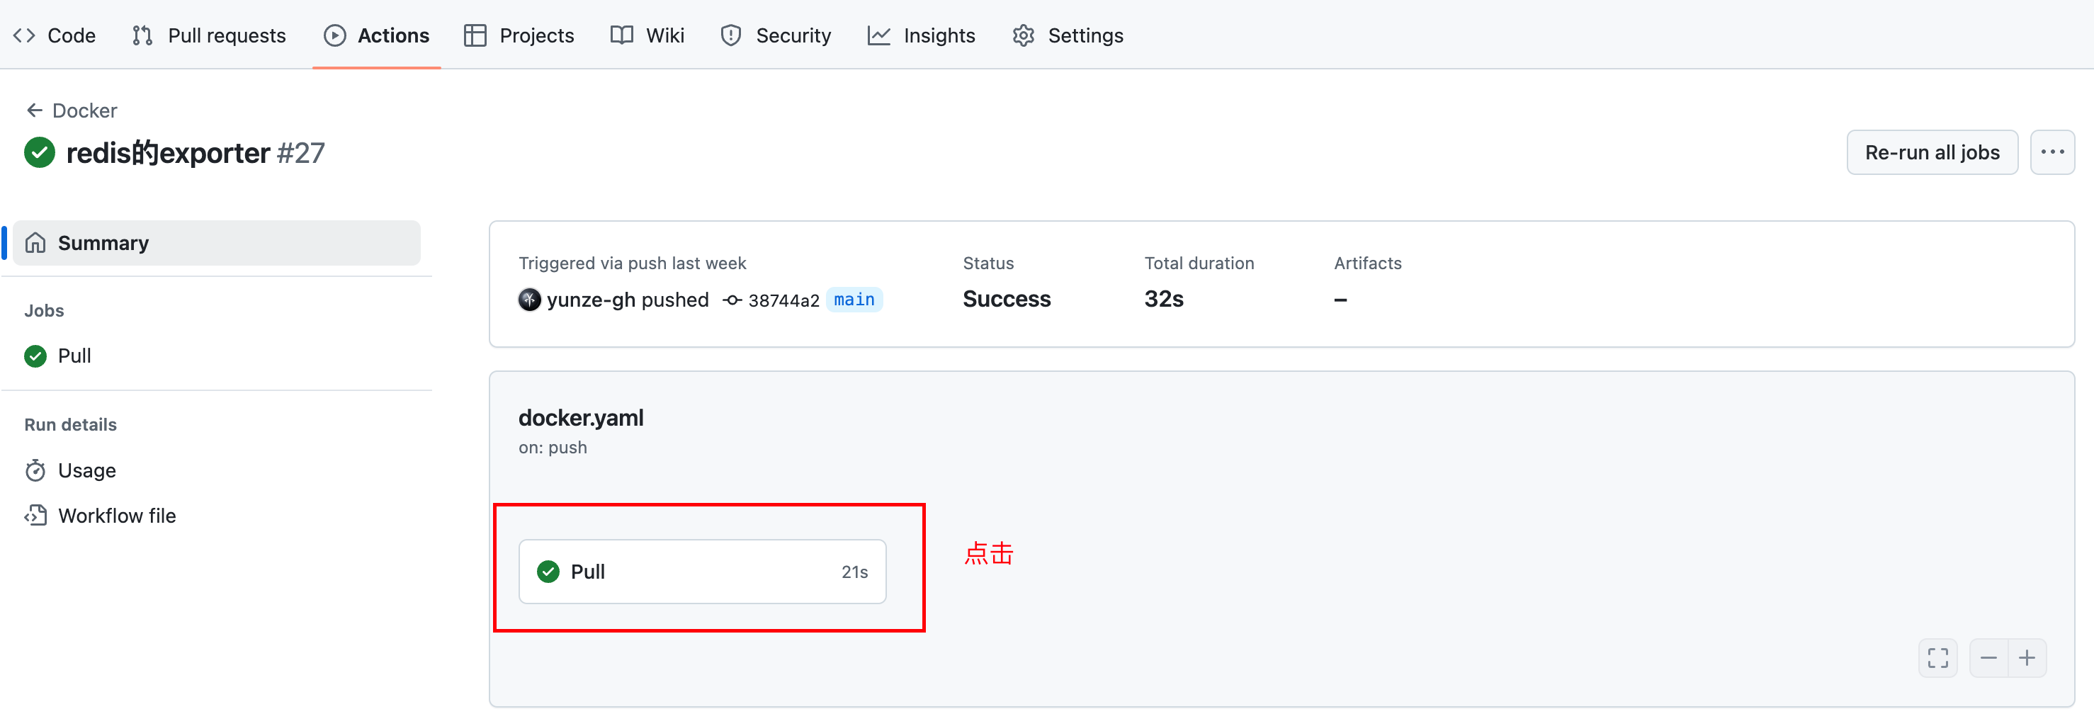2094x714 pixels.
Task: Click the Wiki book icon
Action: [622, 35]
